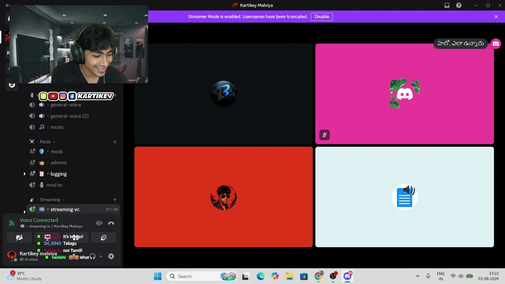505x284 pixels.
Task: Show hidden system tray icons
Action: click(417, 276)
